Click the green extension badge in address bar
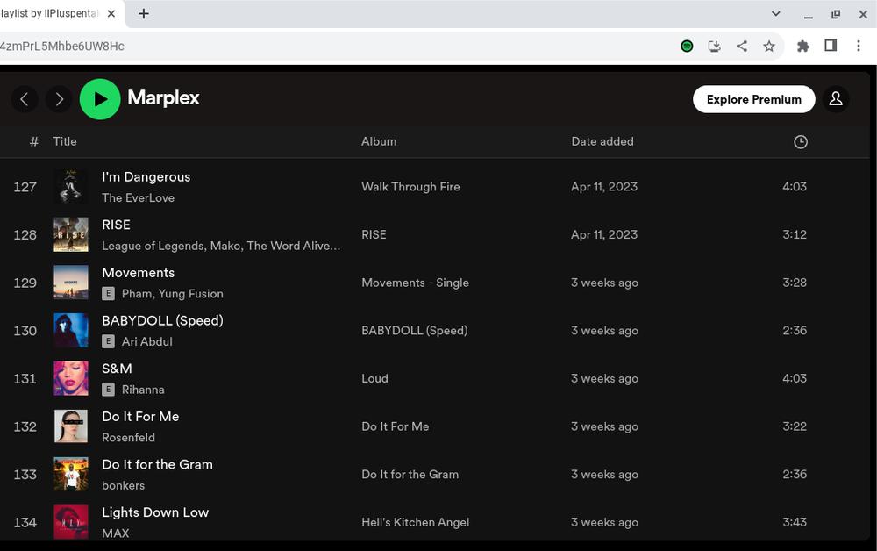 [687, 45]
